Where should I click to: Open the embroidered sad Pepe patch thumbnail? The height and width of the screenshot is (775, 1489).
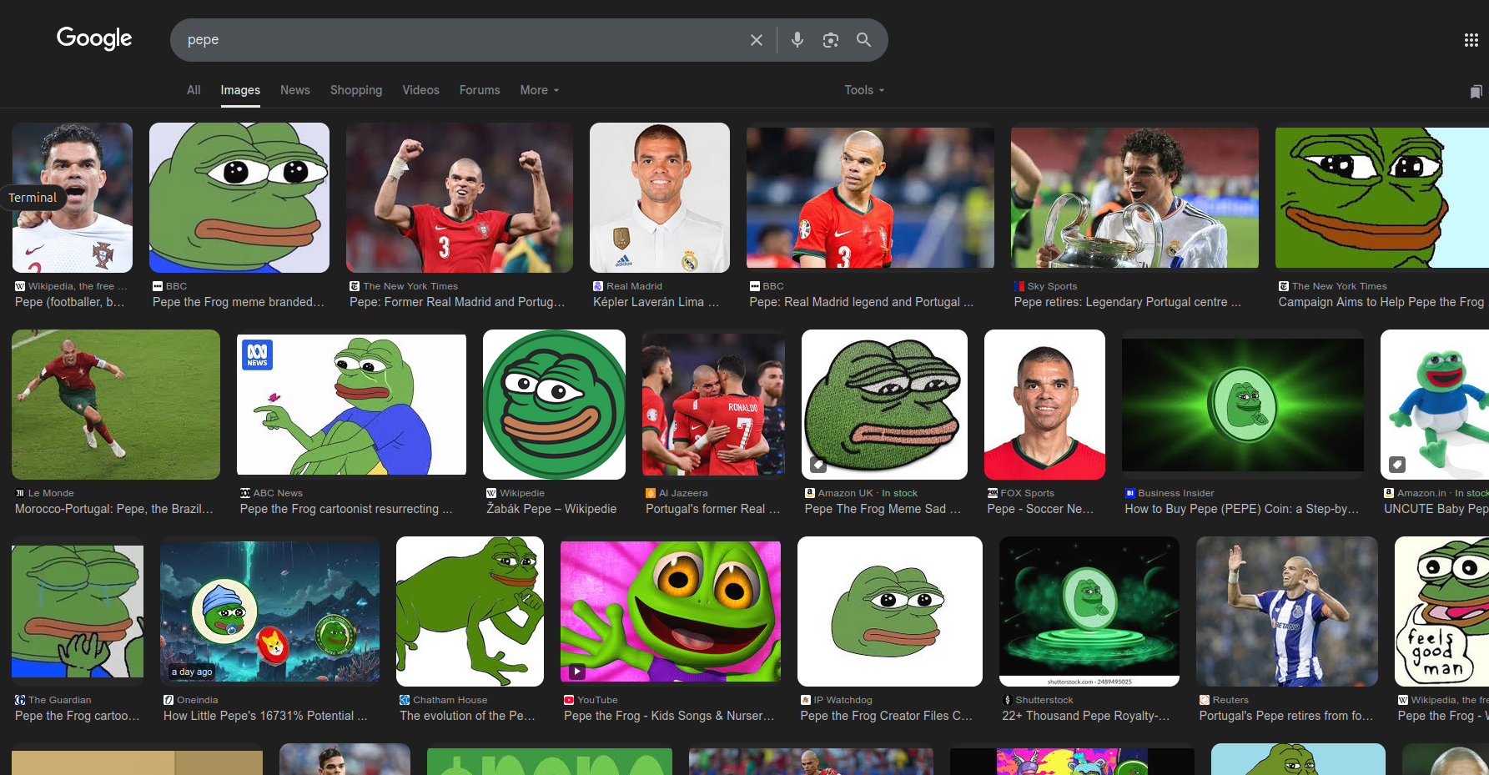pos(884,405)
